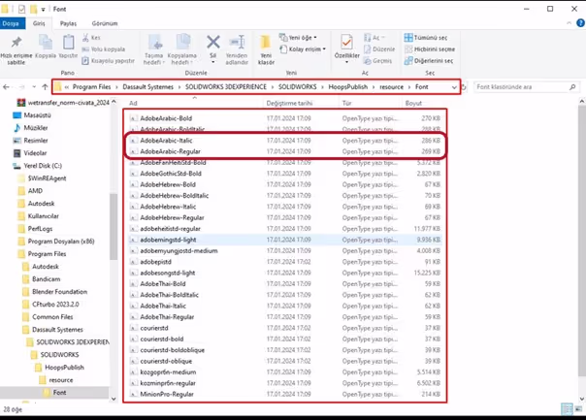Click SOLIDWORKS 3DEXPERIENCE in the address path
This screenshot has height=420, width=586.
point(226,87)
